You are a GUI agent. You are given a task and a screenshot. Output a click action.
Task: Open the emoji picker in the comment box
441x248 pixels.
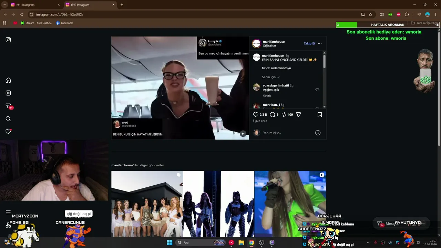318,133
